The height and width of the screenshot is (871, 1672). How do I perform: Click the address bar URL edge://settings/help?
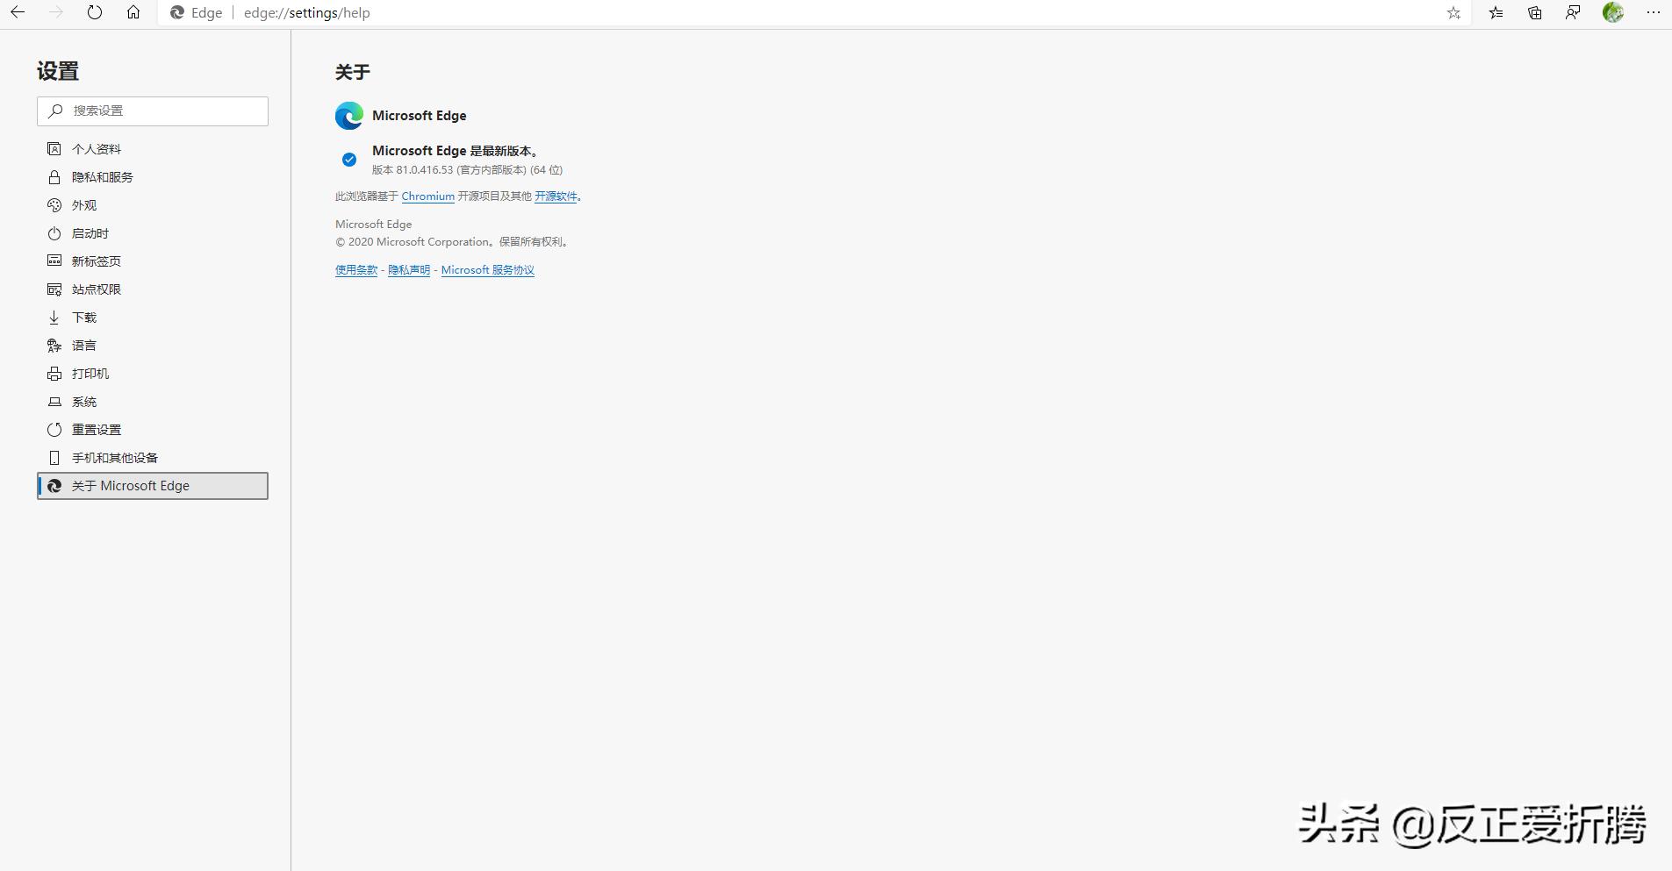[x=307, y=13]
